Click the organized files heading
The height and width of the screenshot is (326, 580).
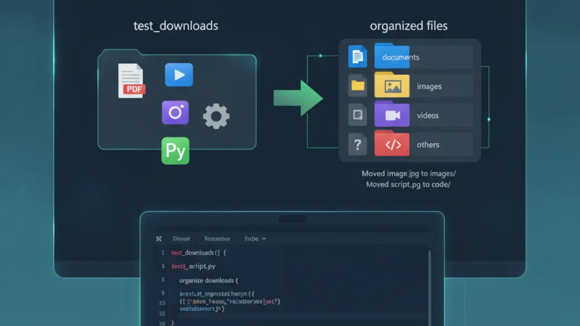[x=409, y=26]
